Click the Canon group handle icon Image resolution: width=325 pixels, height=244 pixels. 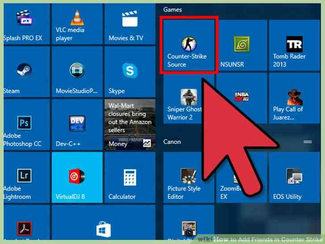308,142
